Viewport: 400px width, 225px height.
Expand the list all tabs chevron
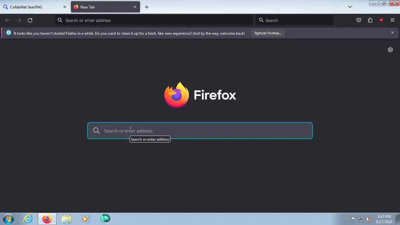tap(350, 7)
